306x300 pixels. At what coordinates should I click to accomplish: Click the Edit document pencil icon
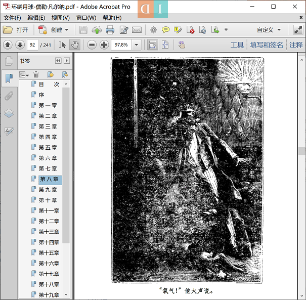click(x=124, y=30)
